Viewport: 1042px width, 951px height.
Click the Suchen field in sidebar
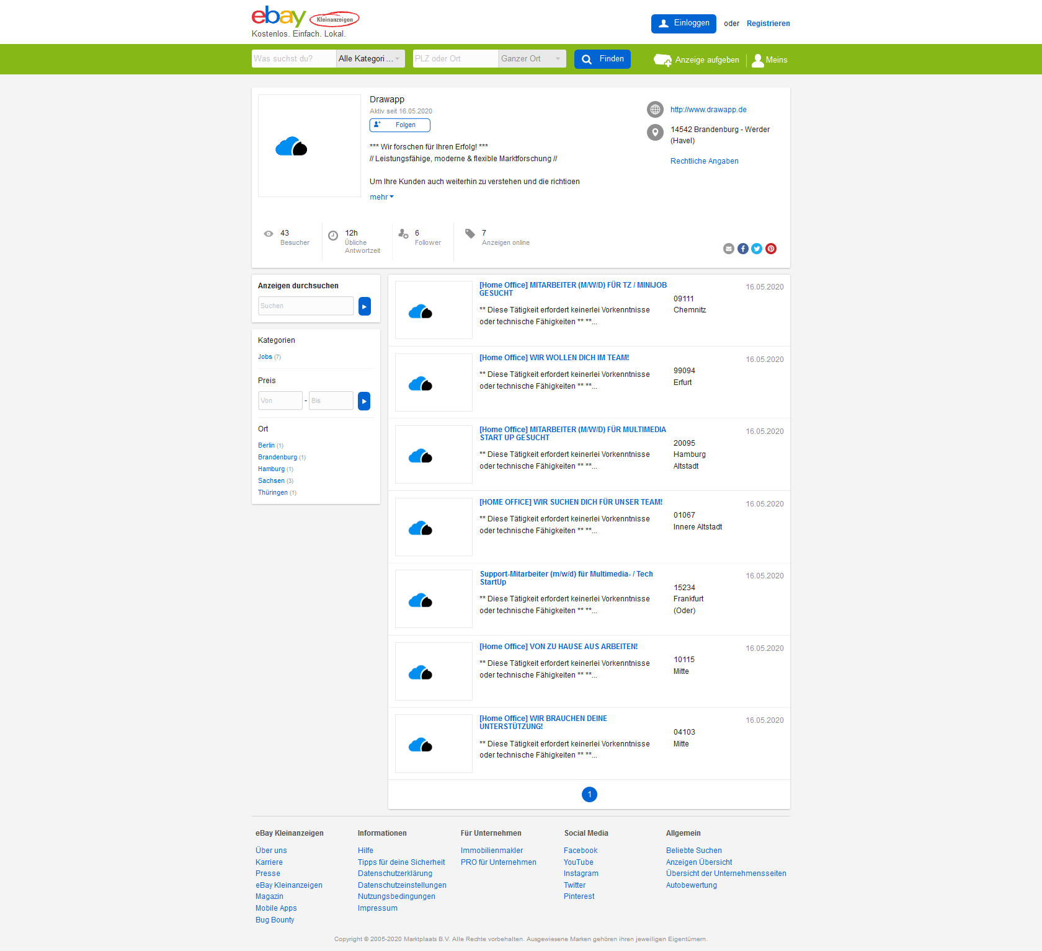(306, 306)
